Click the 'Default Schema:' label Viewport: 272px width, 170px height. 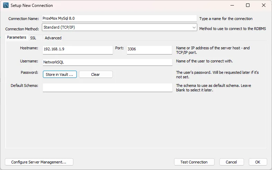click(x=25, y=86)
